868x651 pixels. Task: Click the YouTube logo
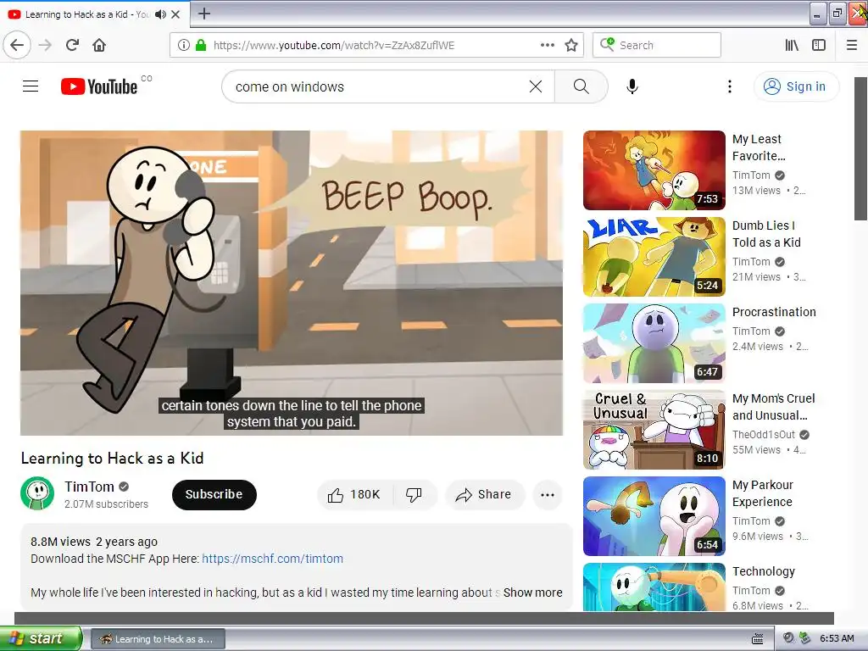99,86
